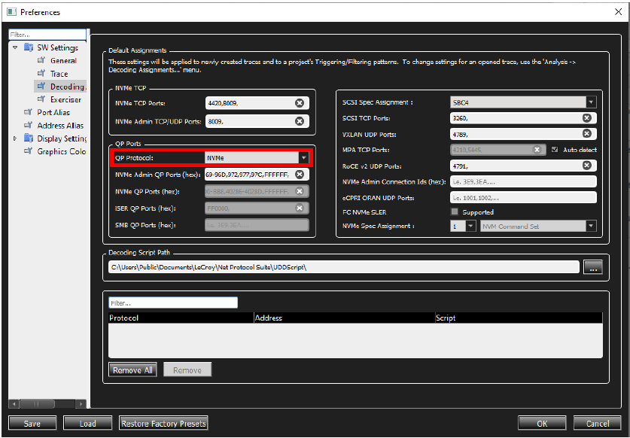Select Address Alias in the sidebar
The image size is (630, 438).
pyautogui.click(x=60, y=126)
